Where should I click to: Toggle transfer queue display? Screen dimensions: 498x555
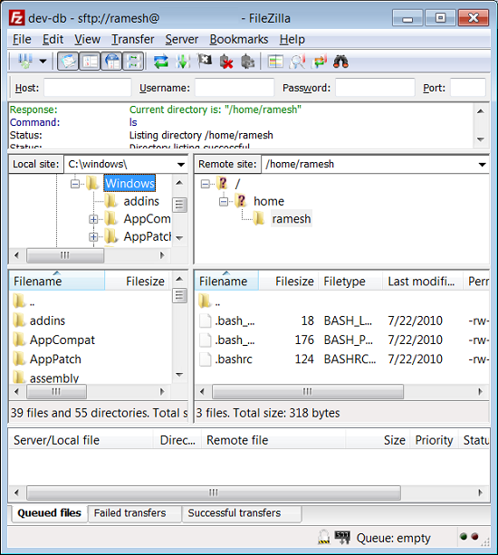tap(133, 62)
